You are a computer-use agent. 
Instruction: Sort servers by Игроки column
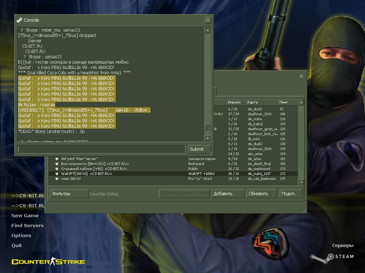tap(236, 102)
